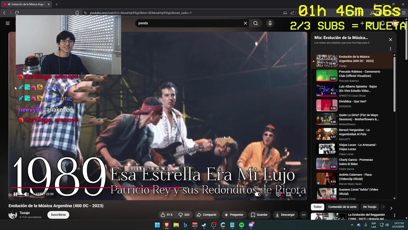Open the system tray volume control

click(x=387, y=225)
